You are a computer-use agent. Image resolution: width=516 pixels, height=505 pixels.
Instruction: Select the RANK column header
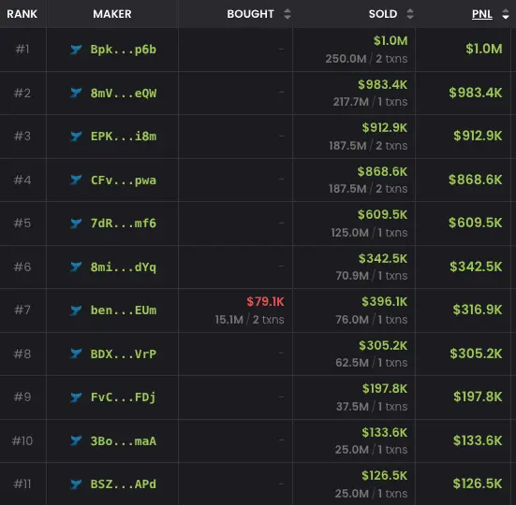point(22,14)
